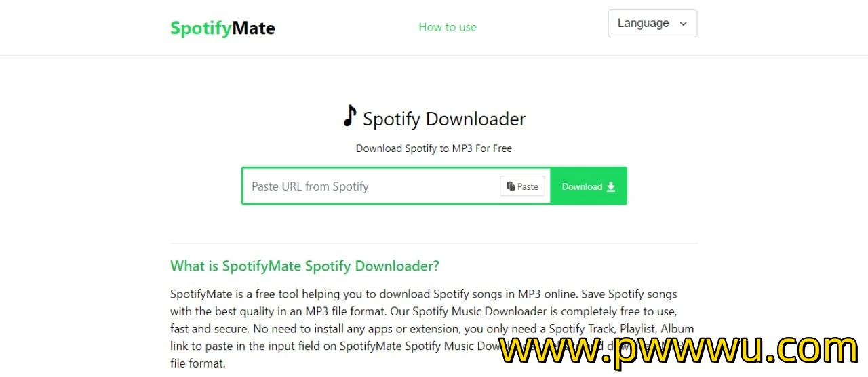Click the text line ending file format
868x377 pixels.
tap(197, 363)
